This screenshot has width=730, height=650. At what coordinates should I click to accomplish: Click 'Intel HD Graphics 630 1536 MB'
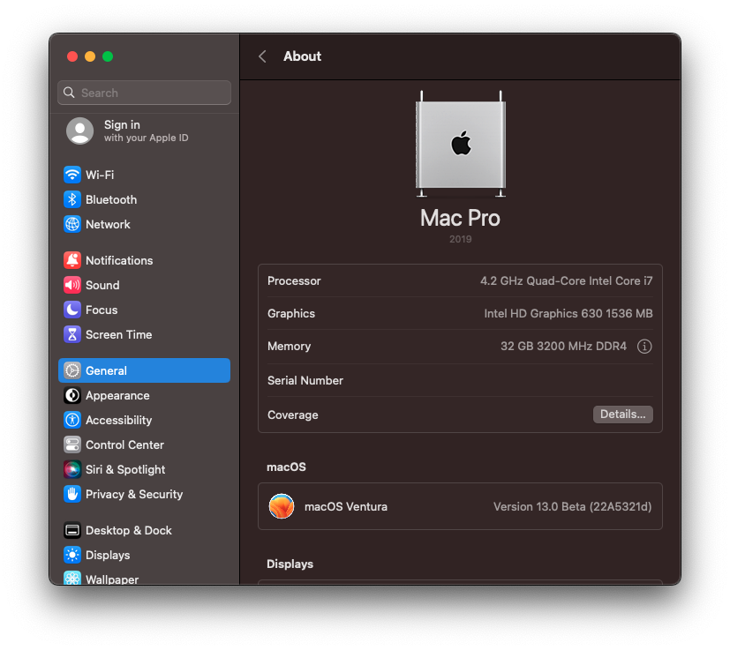click(568, 313)
